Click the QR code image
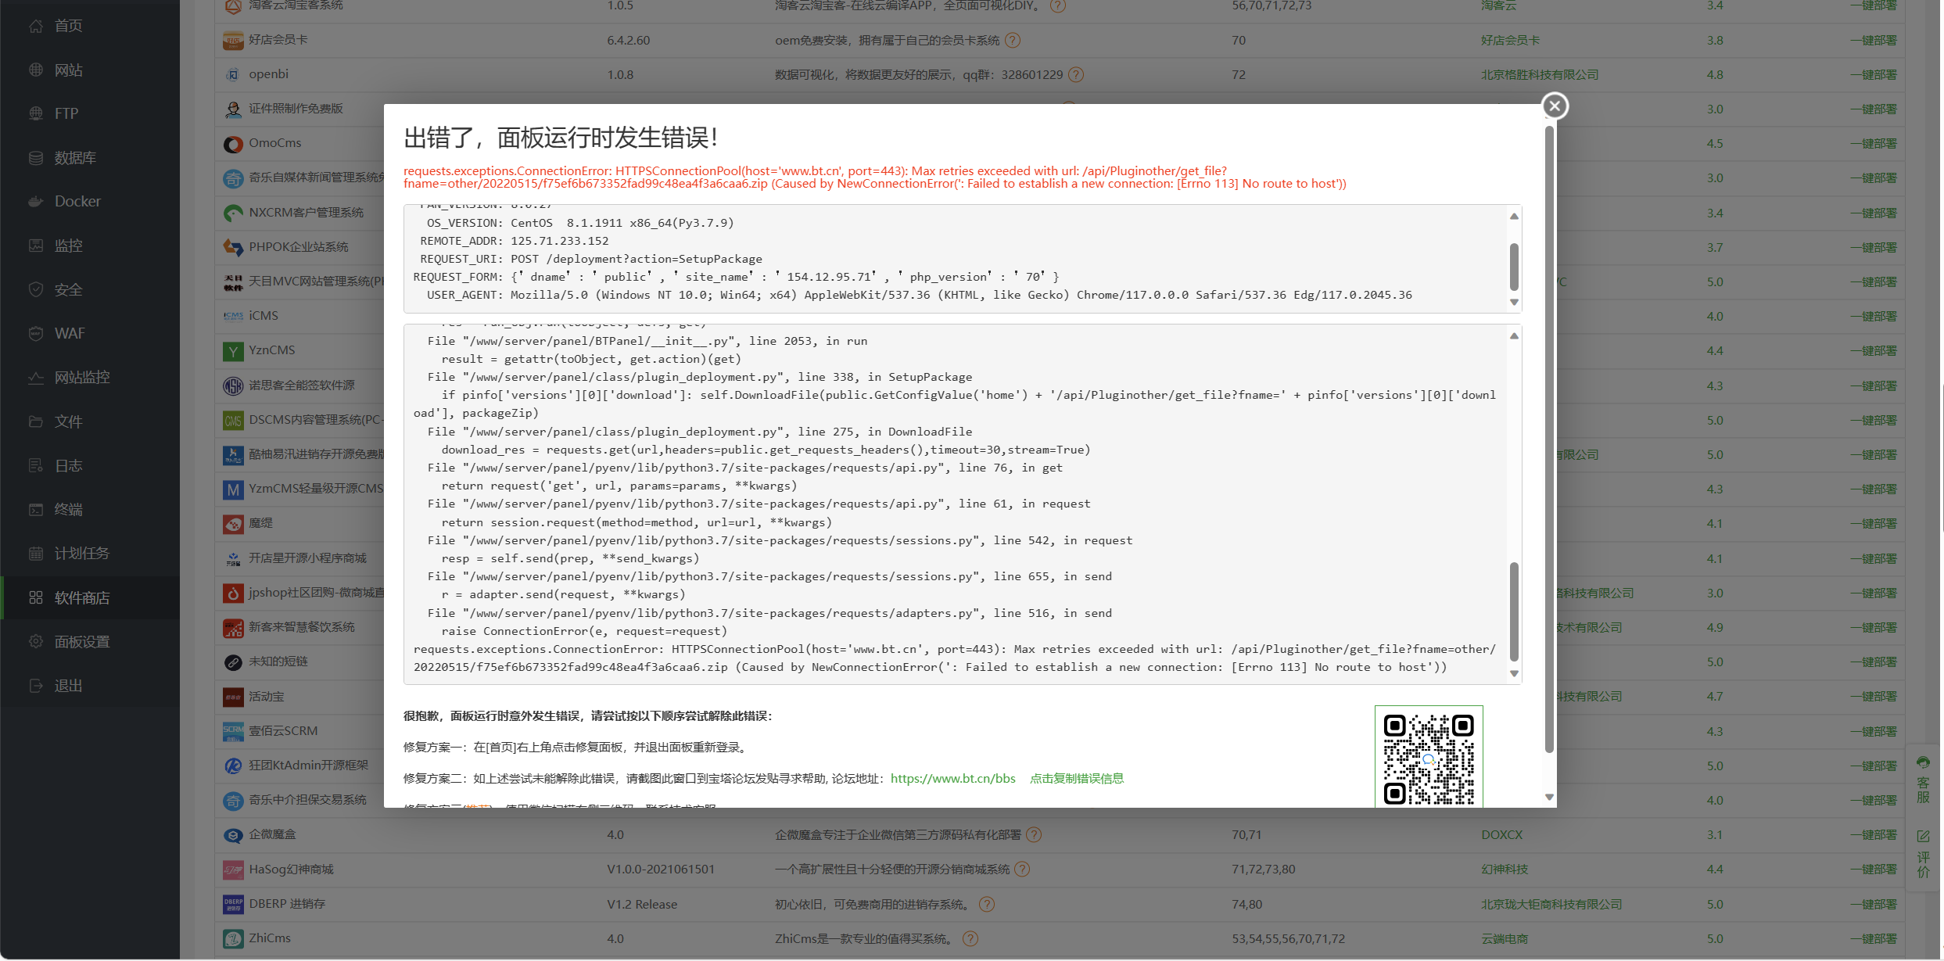The image size is (1944, 961). click(x=1429, y=757)
